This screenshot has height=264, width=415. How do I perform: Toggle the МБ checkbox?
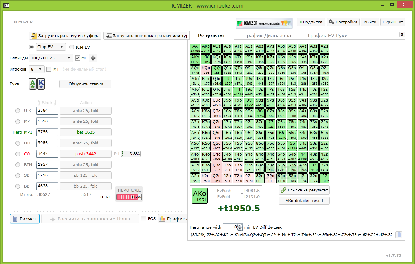click(78, 58)
